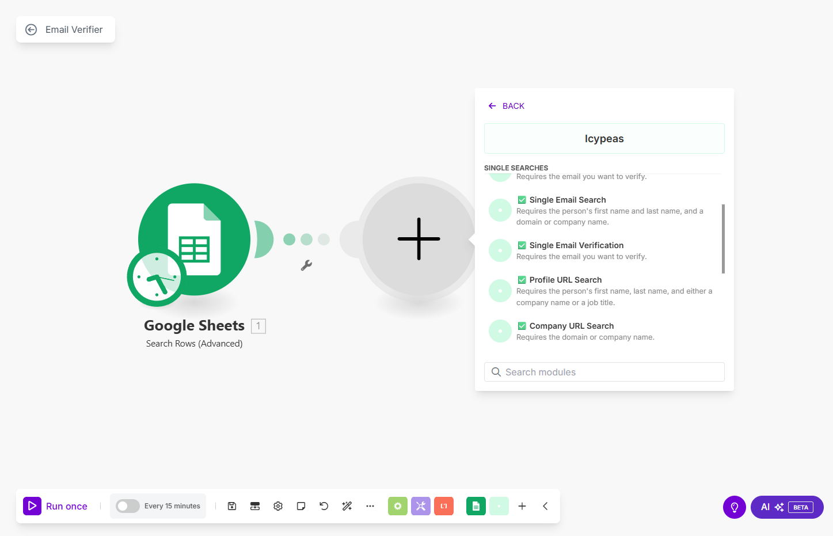Image resolution: width=833 pixels, height=536 pixels.
Task: Open the lightbulb help button
Action: click(735, 507)
